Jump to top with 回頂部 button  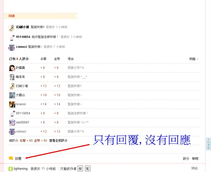tap(208, 144)
